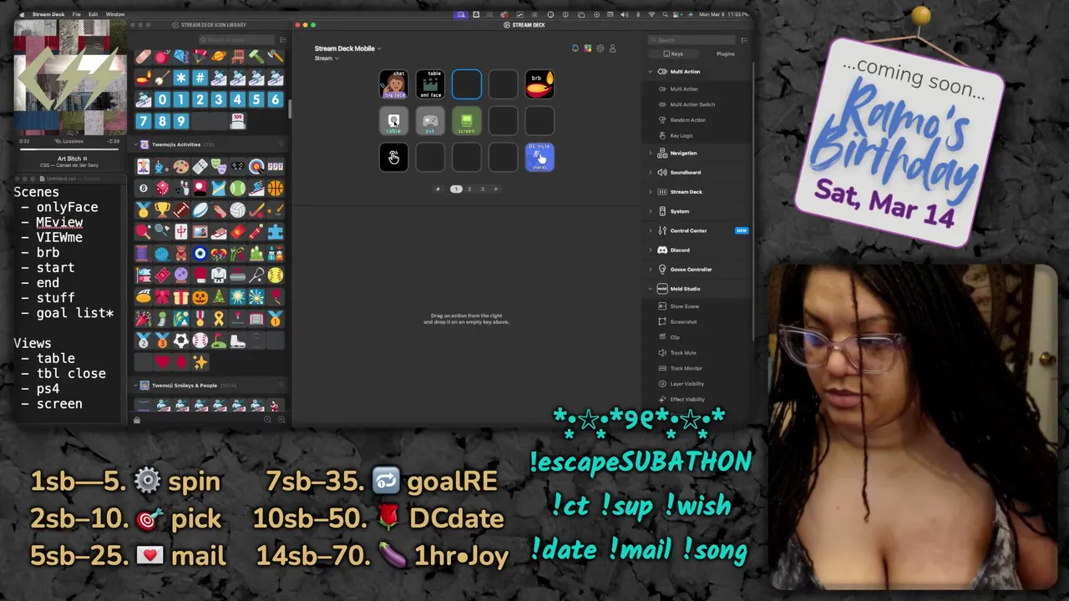Pick the trophy icon in Icon Library

(162, 211)
